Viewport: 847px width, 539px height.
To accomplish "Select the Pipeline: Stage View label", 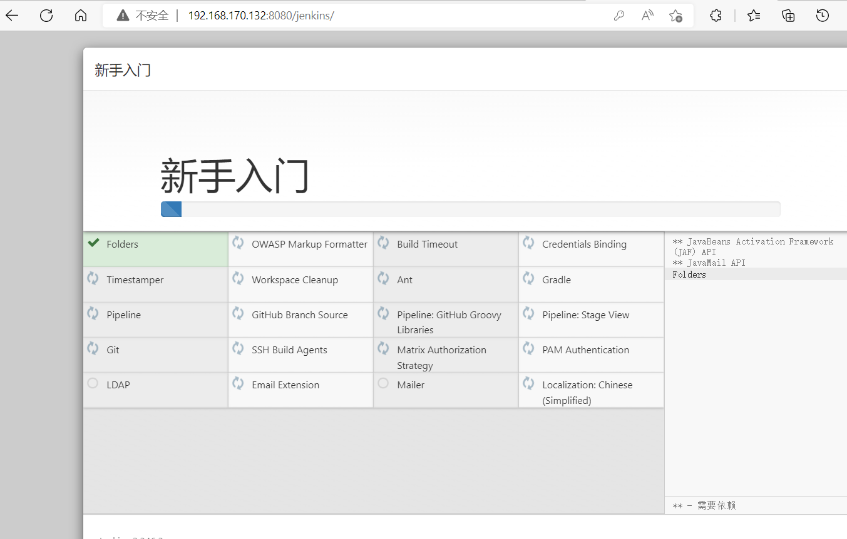I will pyautogui.click(x=586, y=315).
